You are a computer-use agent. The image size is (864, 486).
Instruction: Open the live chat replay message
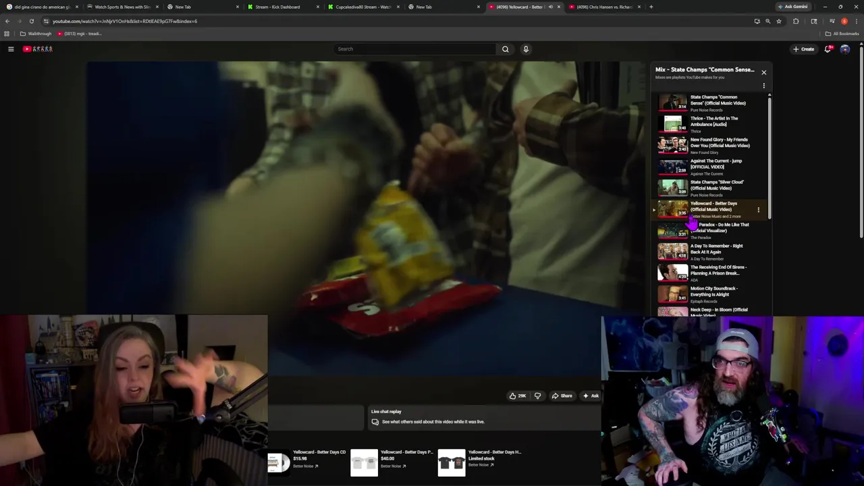coord(433,422)
